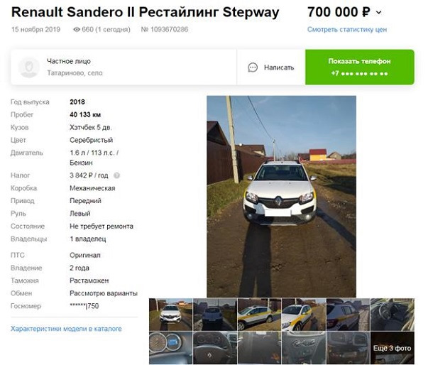This screenshot has height=365, width=428.
Task: Click the eye views counter icon
Action: [77, 30]
